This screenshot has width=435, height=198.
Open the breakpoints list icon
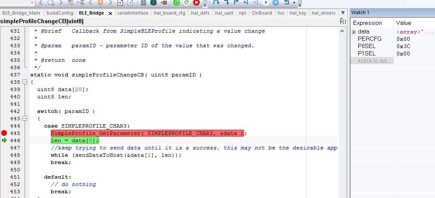(164, 3)
